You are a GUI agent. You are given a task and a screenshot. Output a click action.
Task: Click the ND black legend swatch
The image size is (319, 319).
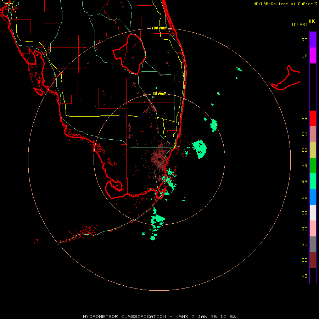click(x=313, y=276)
